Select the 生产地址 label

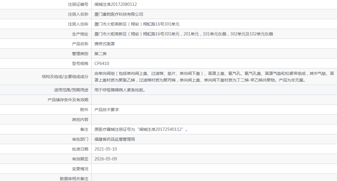point(80,34)
